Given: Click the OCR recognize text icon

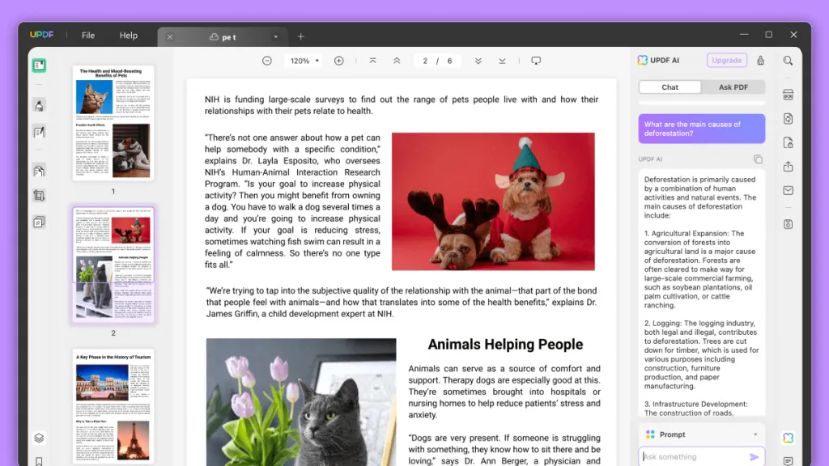Looking at the screenshot, I should click(789, 95).
